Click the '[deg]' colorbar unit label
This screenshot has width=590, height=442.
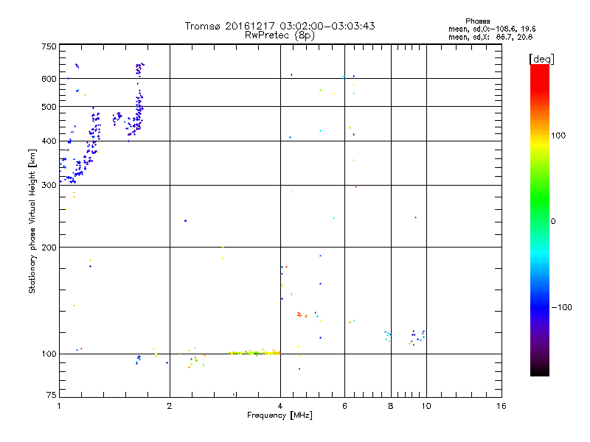[541, 59]
